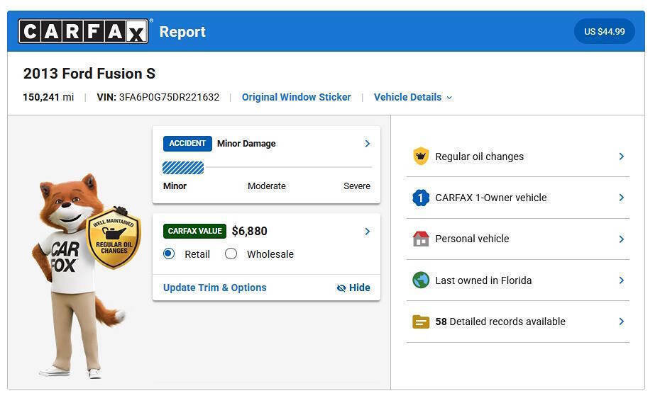Click the globe icon for Florida
Image resolution: width=660 pixels, height=398 pixels.
421,280
